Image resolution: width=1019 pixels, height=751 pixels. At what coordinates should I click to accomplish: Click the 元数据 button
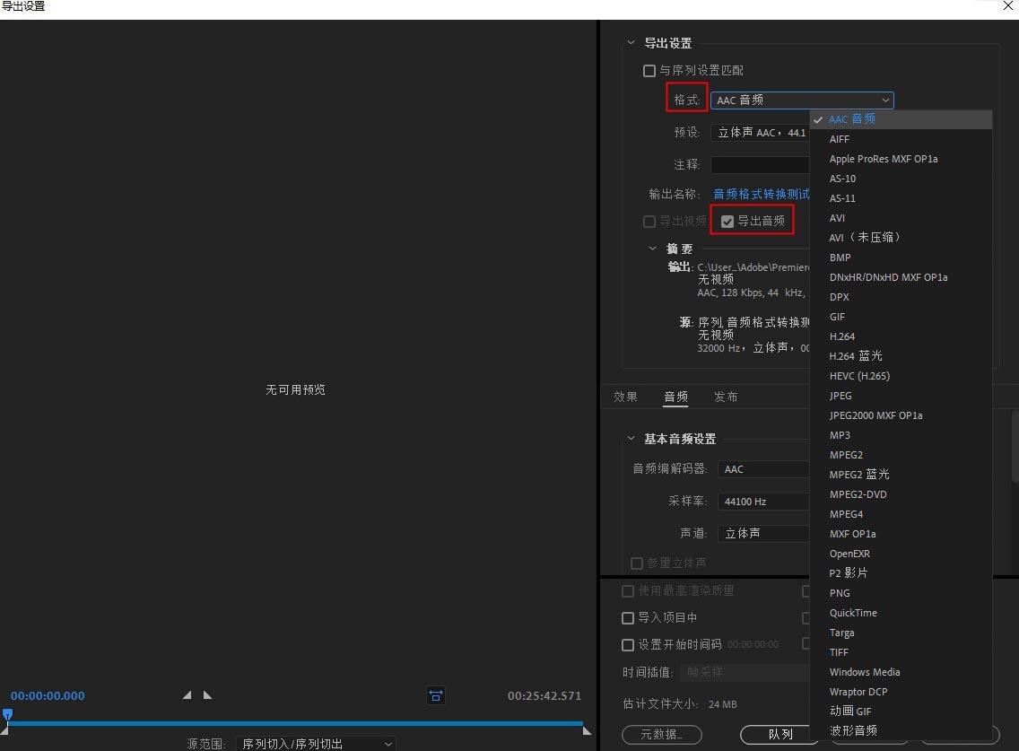click(x=661, y=735)
